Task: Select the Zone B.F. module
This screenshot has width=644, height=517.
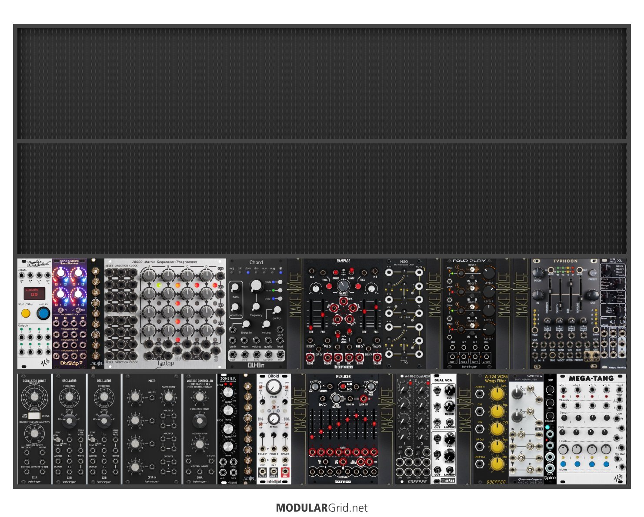Action: point(228,429)
